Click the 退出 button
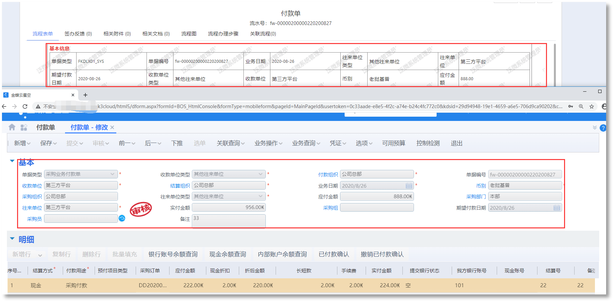Viewport: 614px width, 302px height. click(x=456, y=143)
